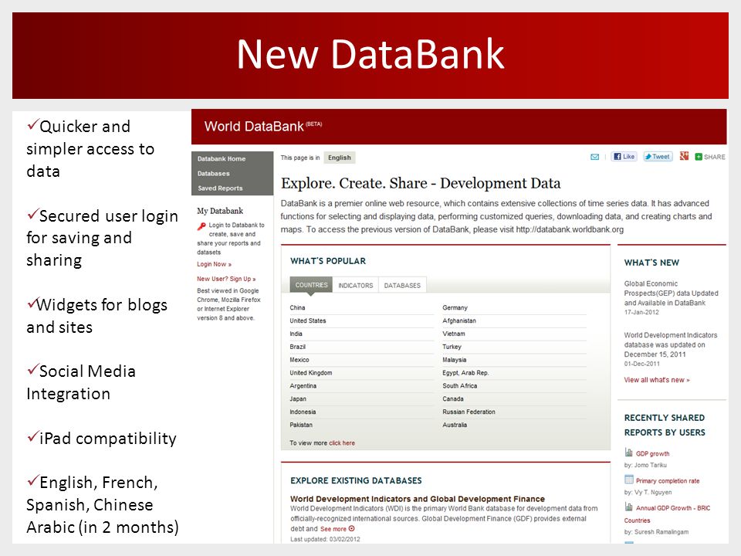
Task: Select Turkey in popular countries
Action: 452,347
